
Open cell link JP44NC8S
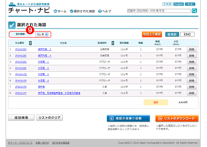click(21, 68)
